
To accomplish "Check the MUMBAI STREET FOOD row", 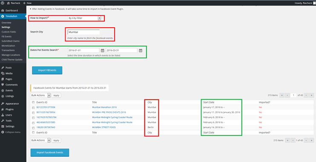I will tap(33, 128).
